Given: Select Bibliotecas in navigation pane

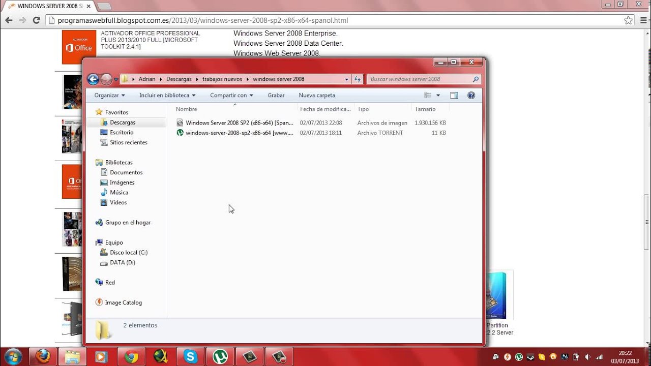Looking at the screenshot, I should click(x=119, y=162).
